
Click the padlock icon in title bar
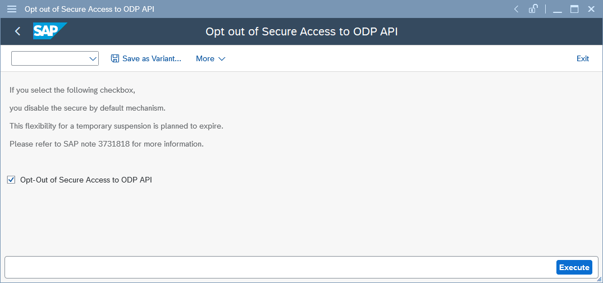click(533, 9)
